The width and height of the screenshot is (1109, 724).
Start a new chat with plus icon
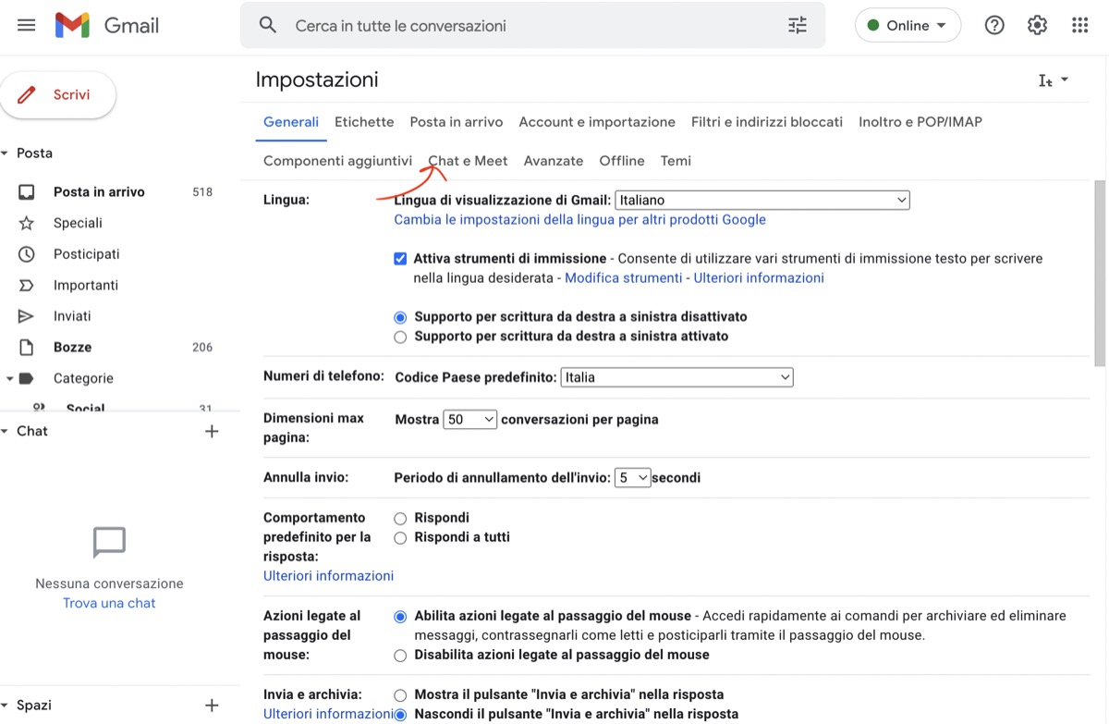click(212, 431)
